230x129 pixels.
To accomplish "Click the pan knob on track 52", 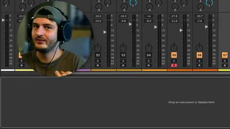I will [98, 47].
